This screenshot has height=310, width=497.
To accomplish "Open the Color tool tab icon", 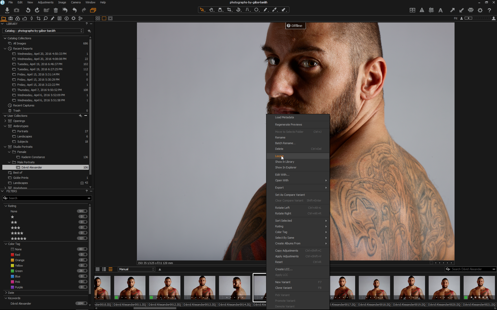I will [x=18, y=18].
